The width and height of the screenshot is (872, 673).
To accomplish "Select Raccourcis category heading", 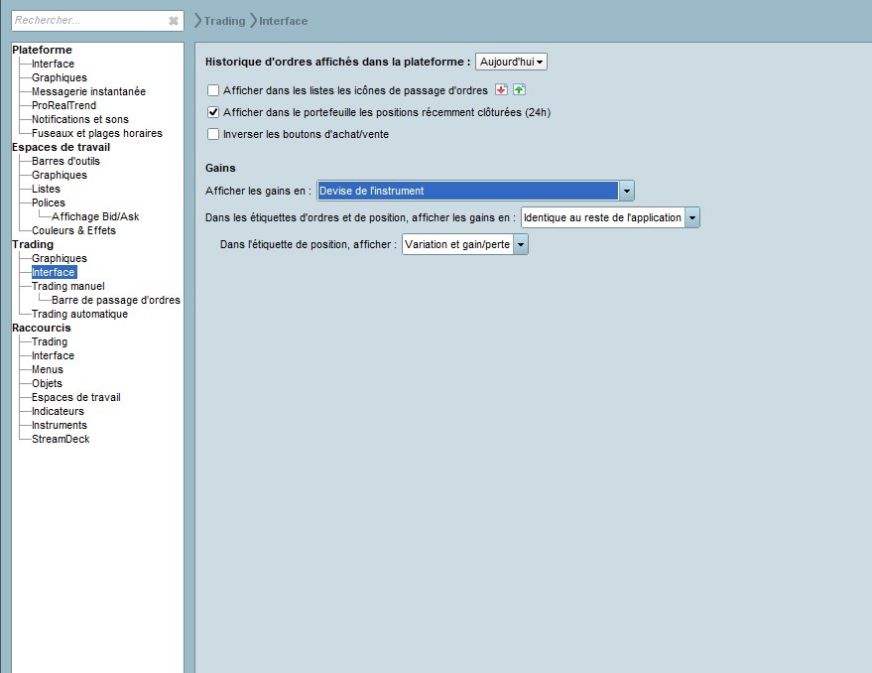I will (x=42, y=328).
